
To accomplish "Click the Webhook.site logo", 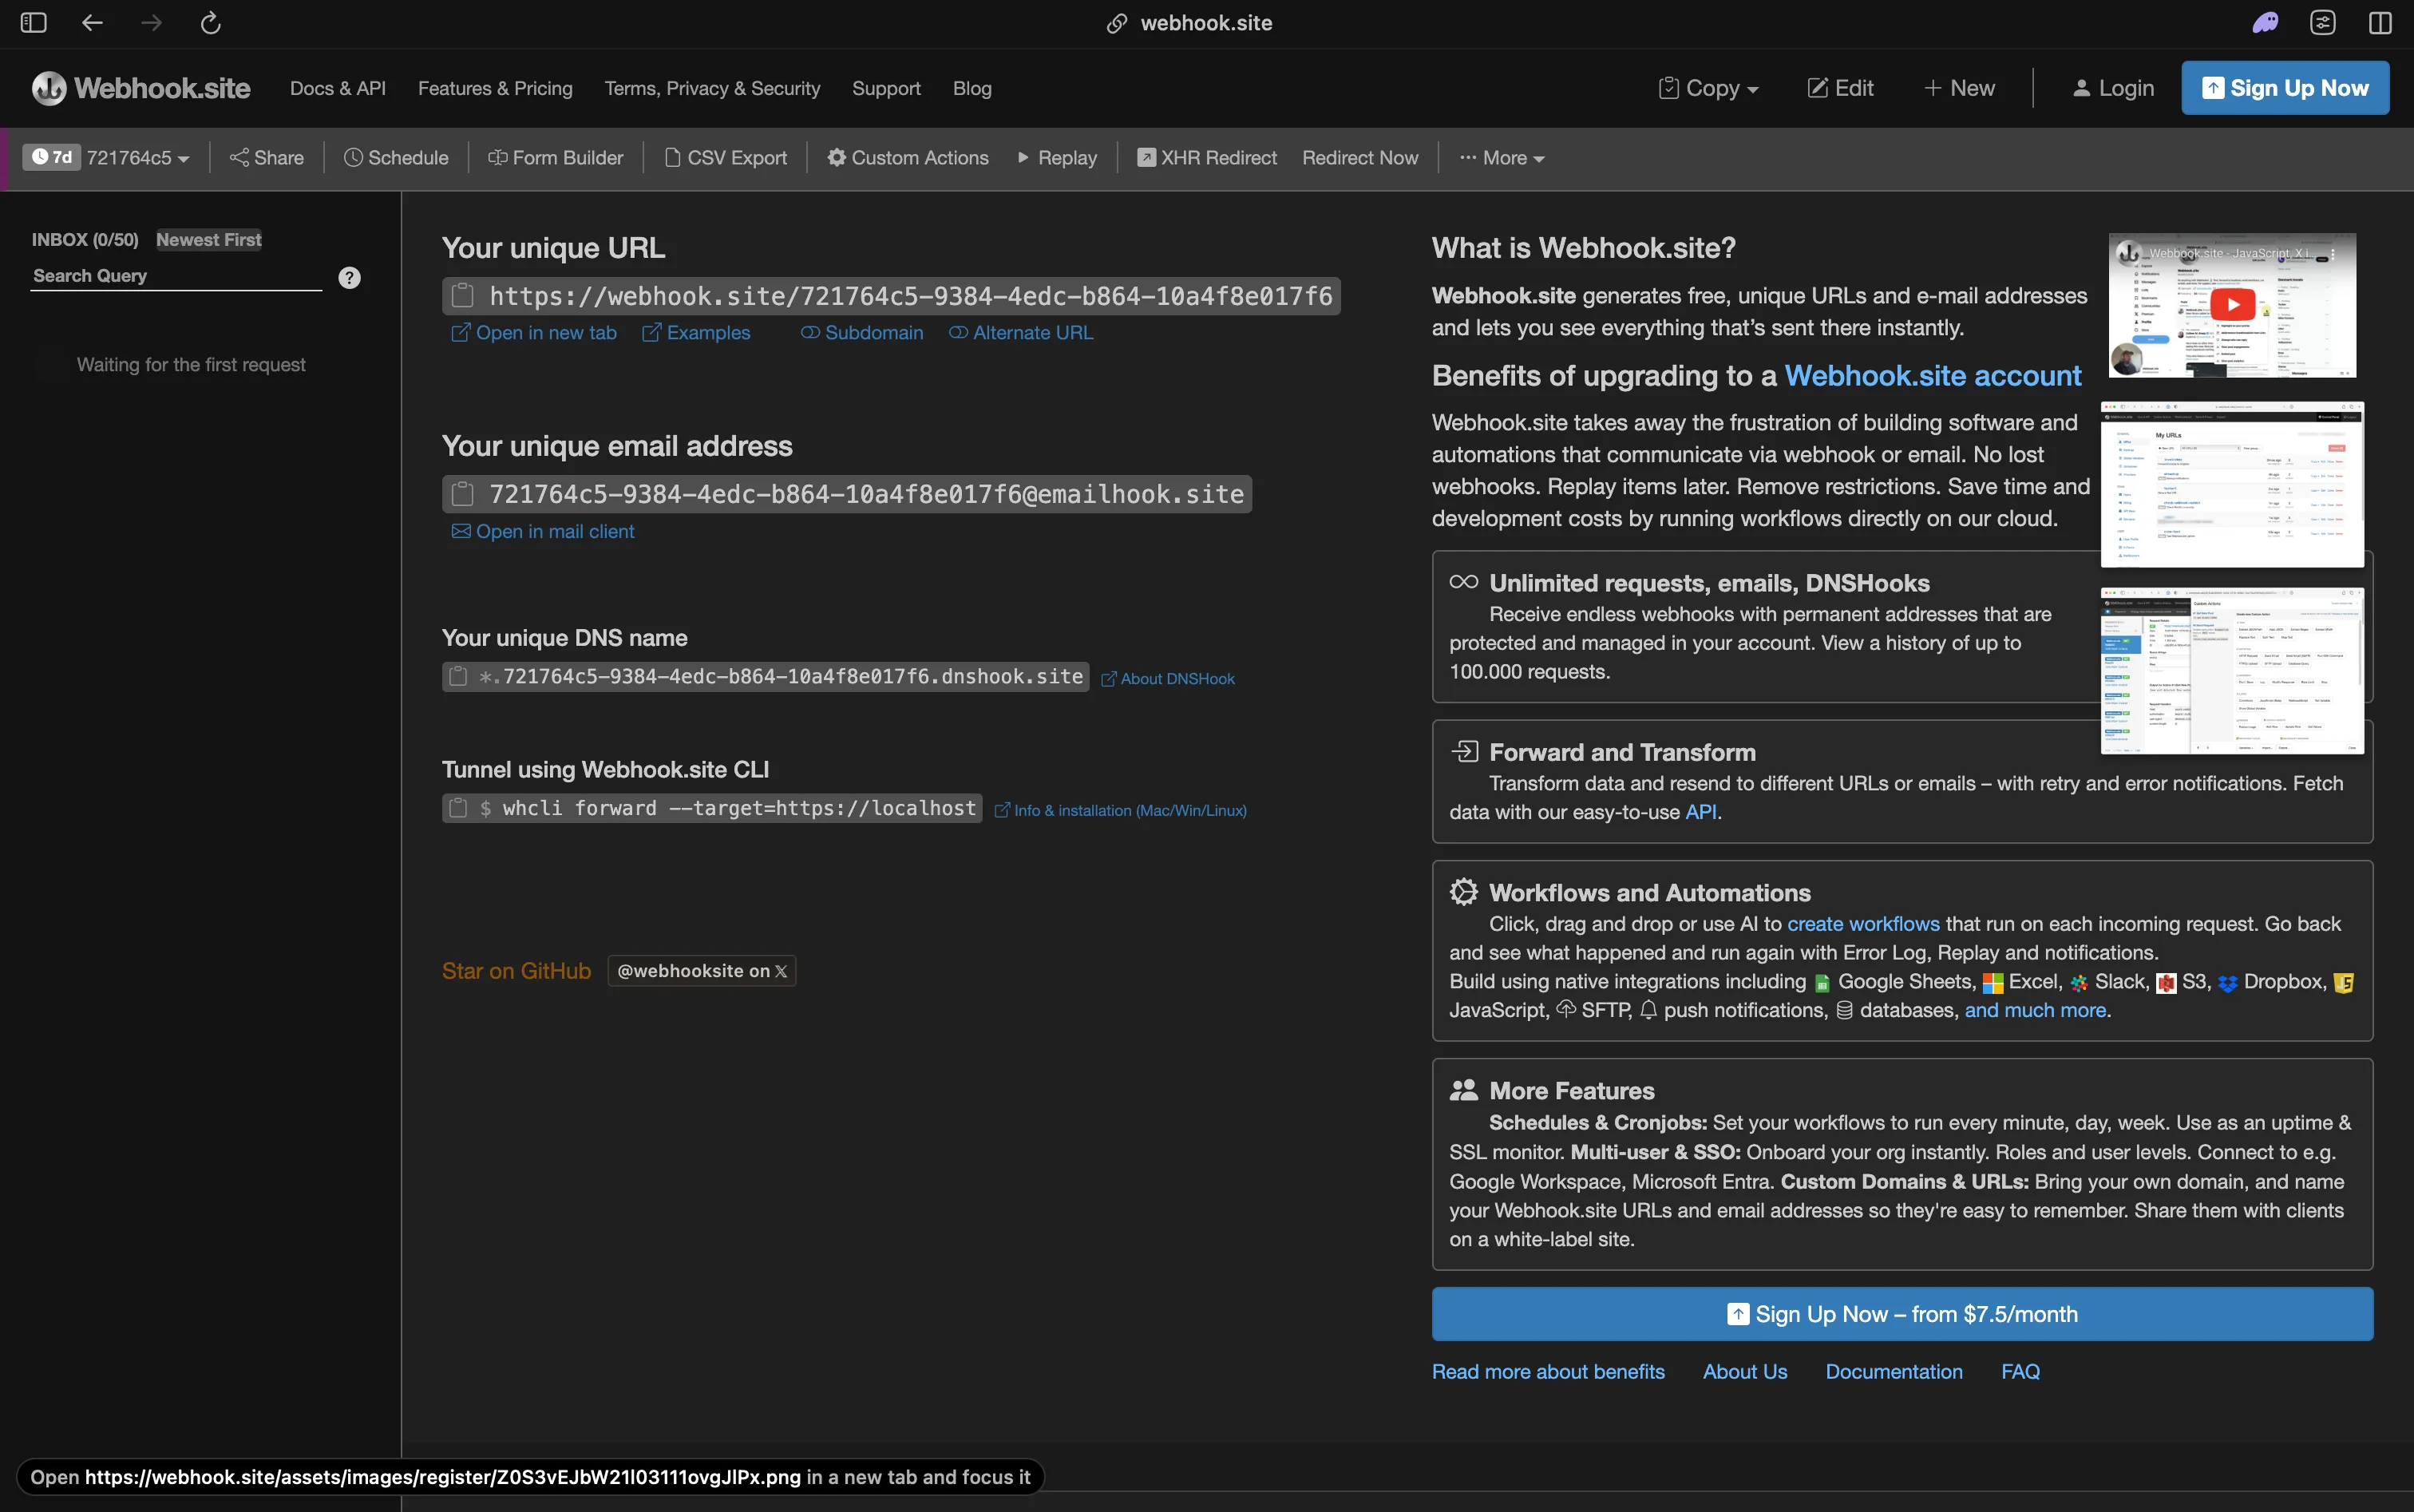I will click(x=141, y=88).
